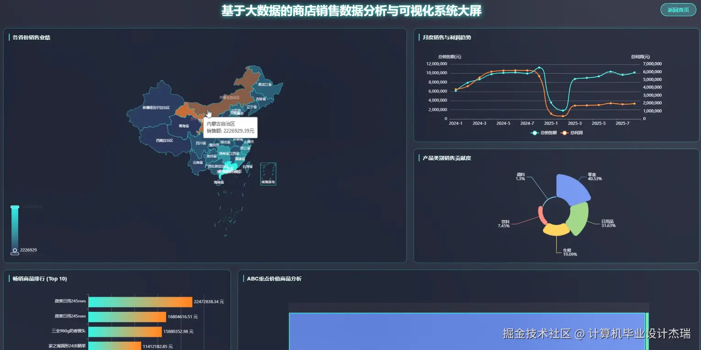This screenshot has width=701, height=350.
Task: Click the 日用品 31.63% pie label
Action: click(x=608, y=223)
